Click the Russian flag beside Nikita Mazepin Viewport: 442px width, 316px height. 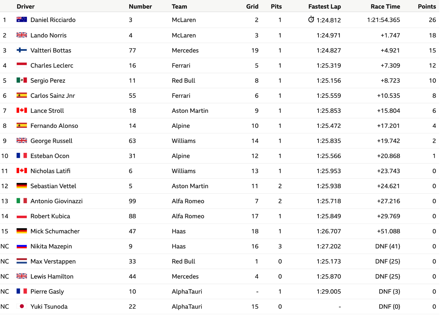(22, 246)
